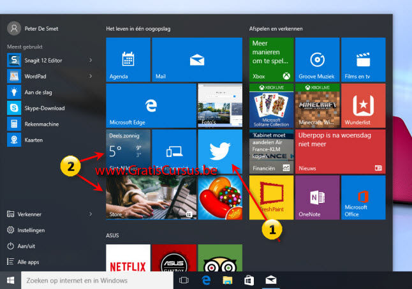Launch the Microsoft Edge tile
Image resolution: width=412 pixels, height=289 pixels.
151,106
